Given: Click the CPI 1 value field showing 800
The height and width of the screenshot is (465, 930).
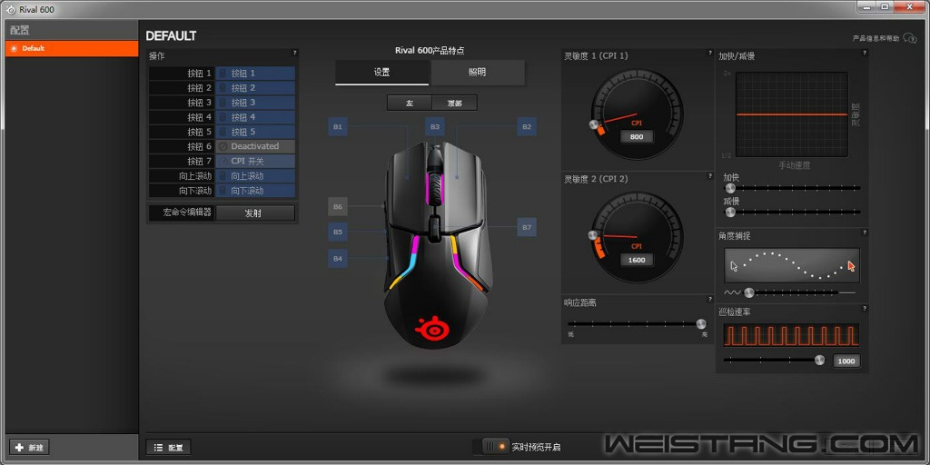Looking at the screenshot, I should tap(637, 136).
